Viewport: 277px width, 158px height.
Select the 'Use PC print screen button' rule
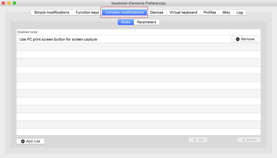coord(138,39)
